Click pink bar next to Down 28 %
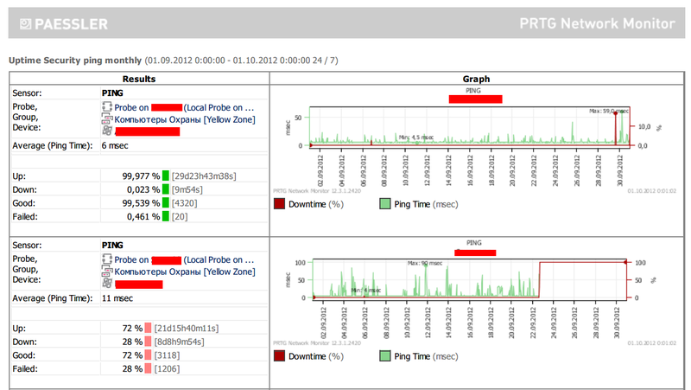Viewport: 691px width, 390px height. 148,342
